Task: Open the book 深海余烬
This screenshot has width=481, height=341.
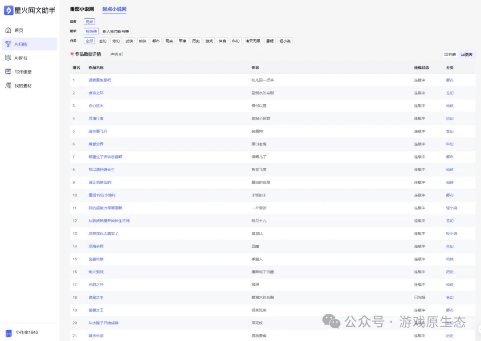Action: click(x=96, y=247)
